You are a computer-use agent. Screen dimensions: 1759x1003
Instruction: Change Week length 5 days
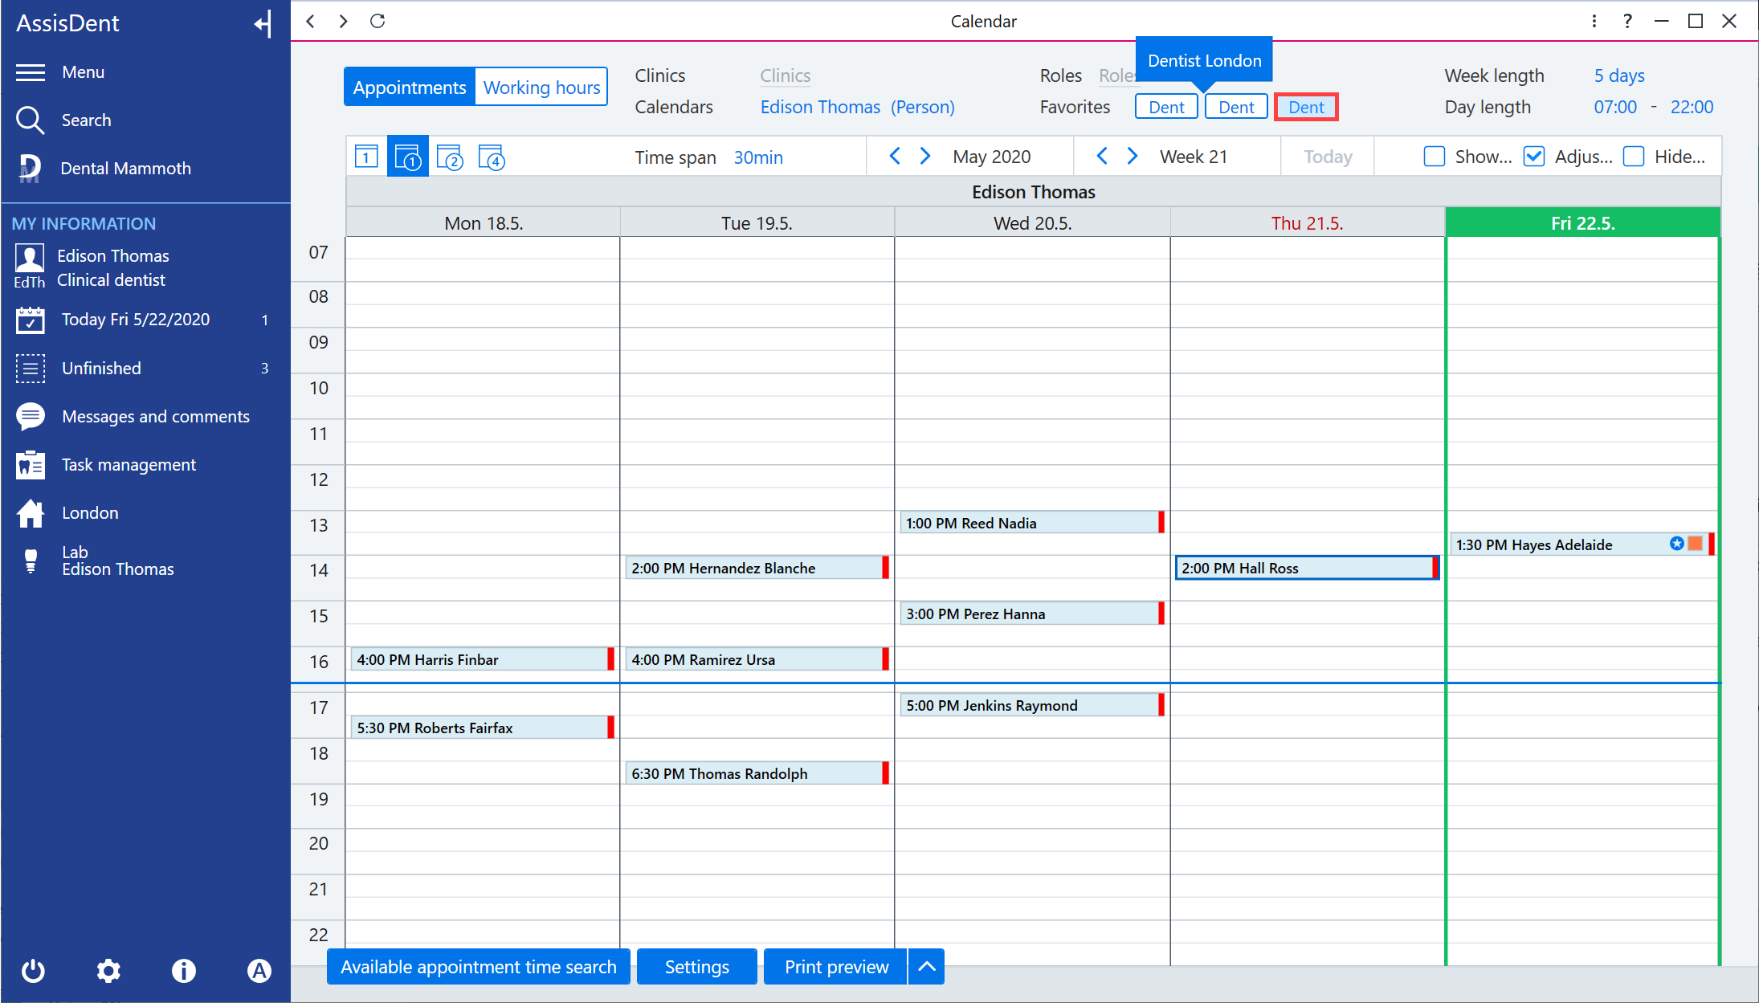[x=1619, y=75]
